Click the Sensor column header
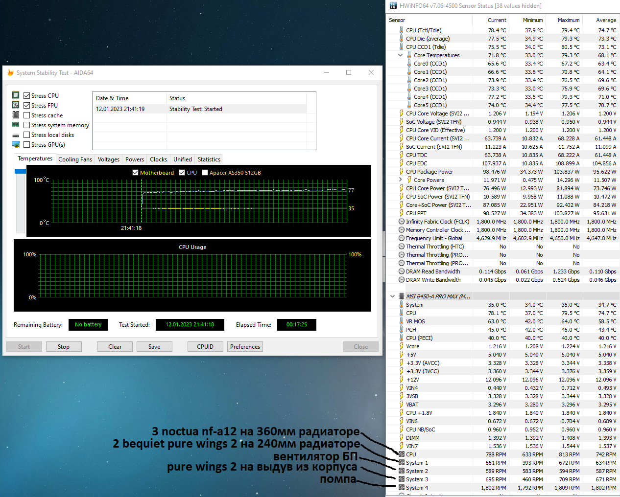 click(x=429, y=20)
